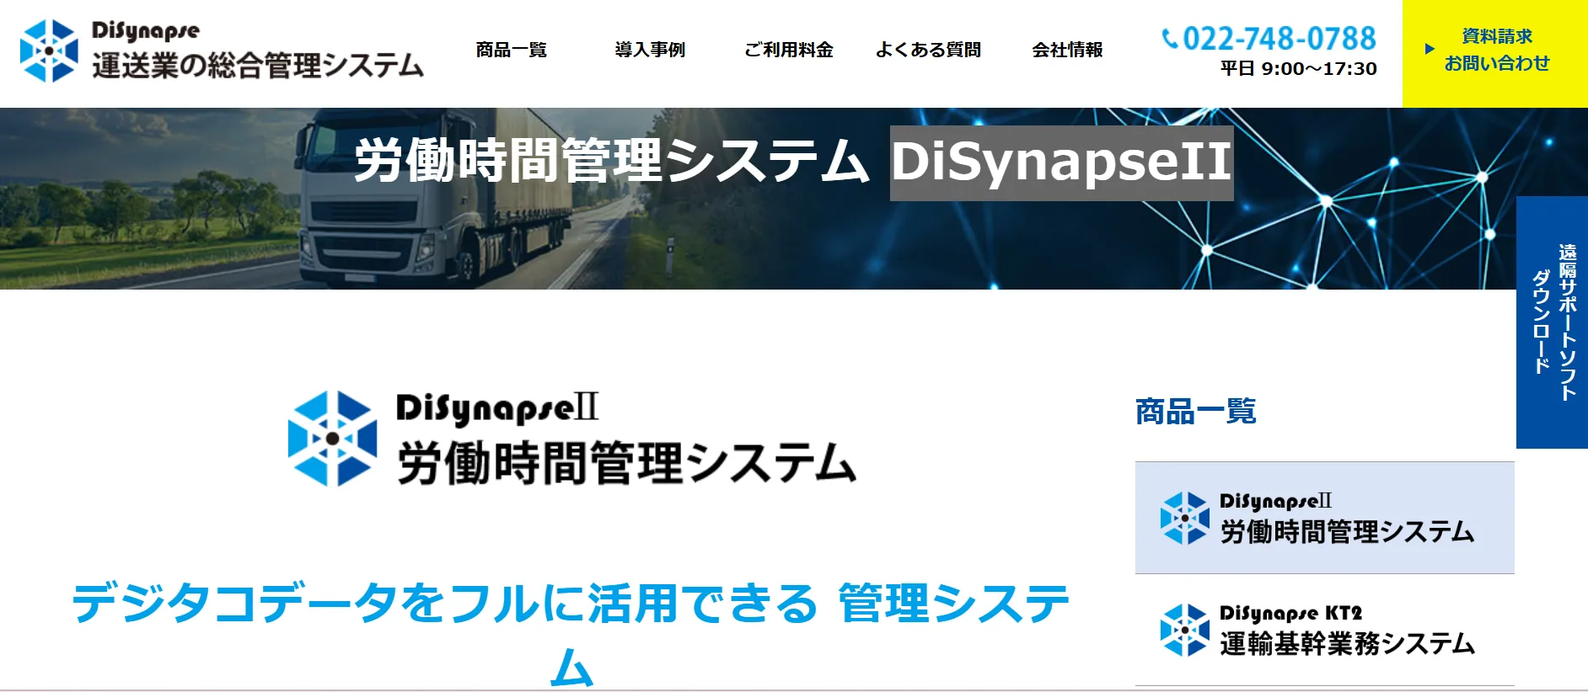Click the phone handset icon
Image resolution: width=1588 pixels, height=692 pixels.
(x=1170, y=38)
